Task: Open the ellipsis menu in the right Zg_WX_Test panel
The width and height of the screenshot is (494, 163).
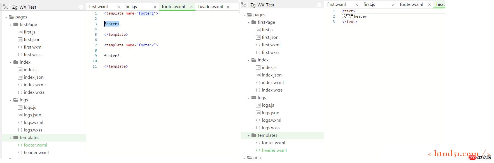Action: 319,5
